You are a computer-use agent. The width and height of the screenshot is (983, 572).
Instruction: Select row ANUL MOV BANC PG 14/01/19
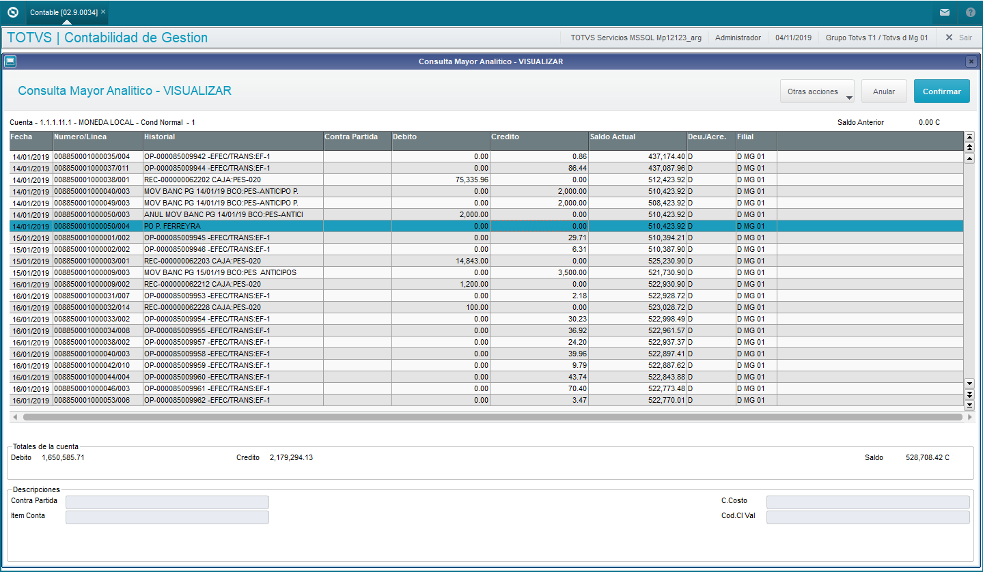click(x=486, y=214)
